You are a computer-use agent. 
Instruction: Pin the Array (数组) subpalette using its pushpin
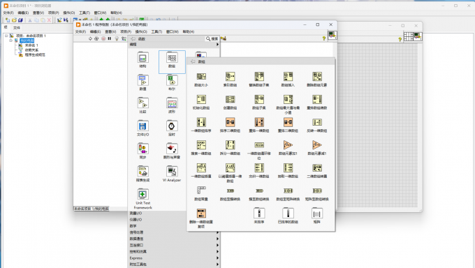[193, 61]
